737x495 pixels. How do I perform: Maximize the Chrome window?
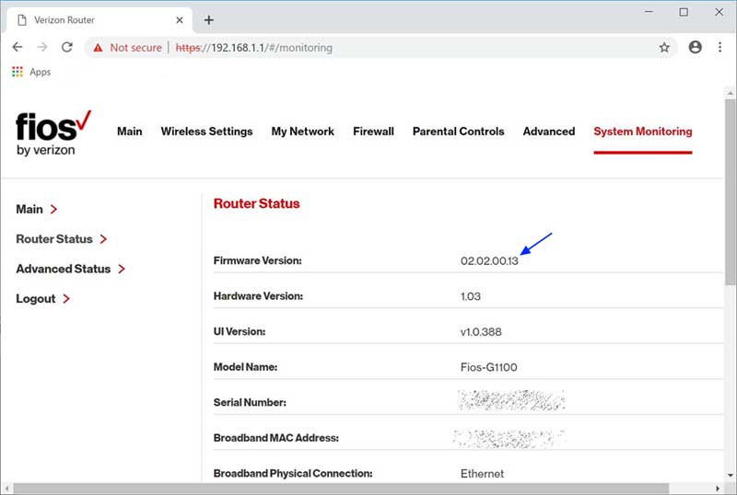click(684, 12)
